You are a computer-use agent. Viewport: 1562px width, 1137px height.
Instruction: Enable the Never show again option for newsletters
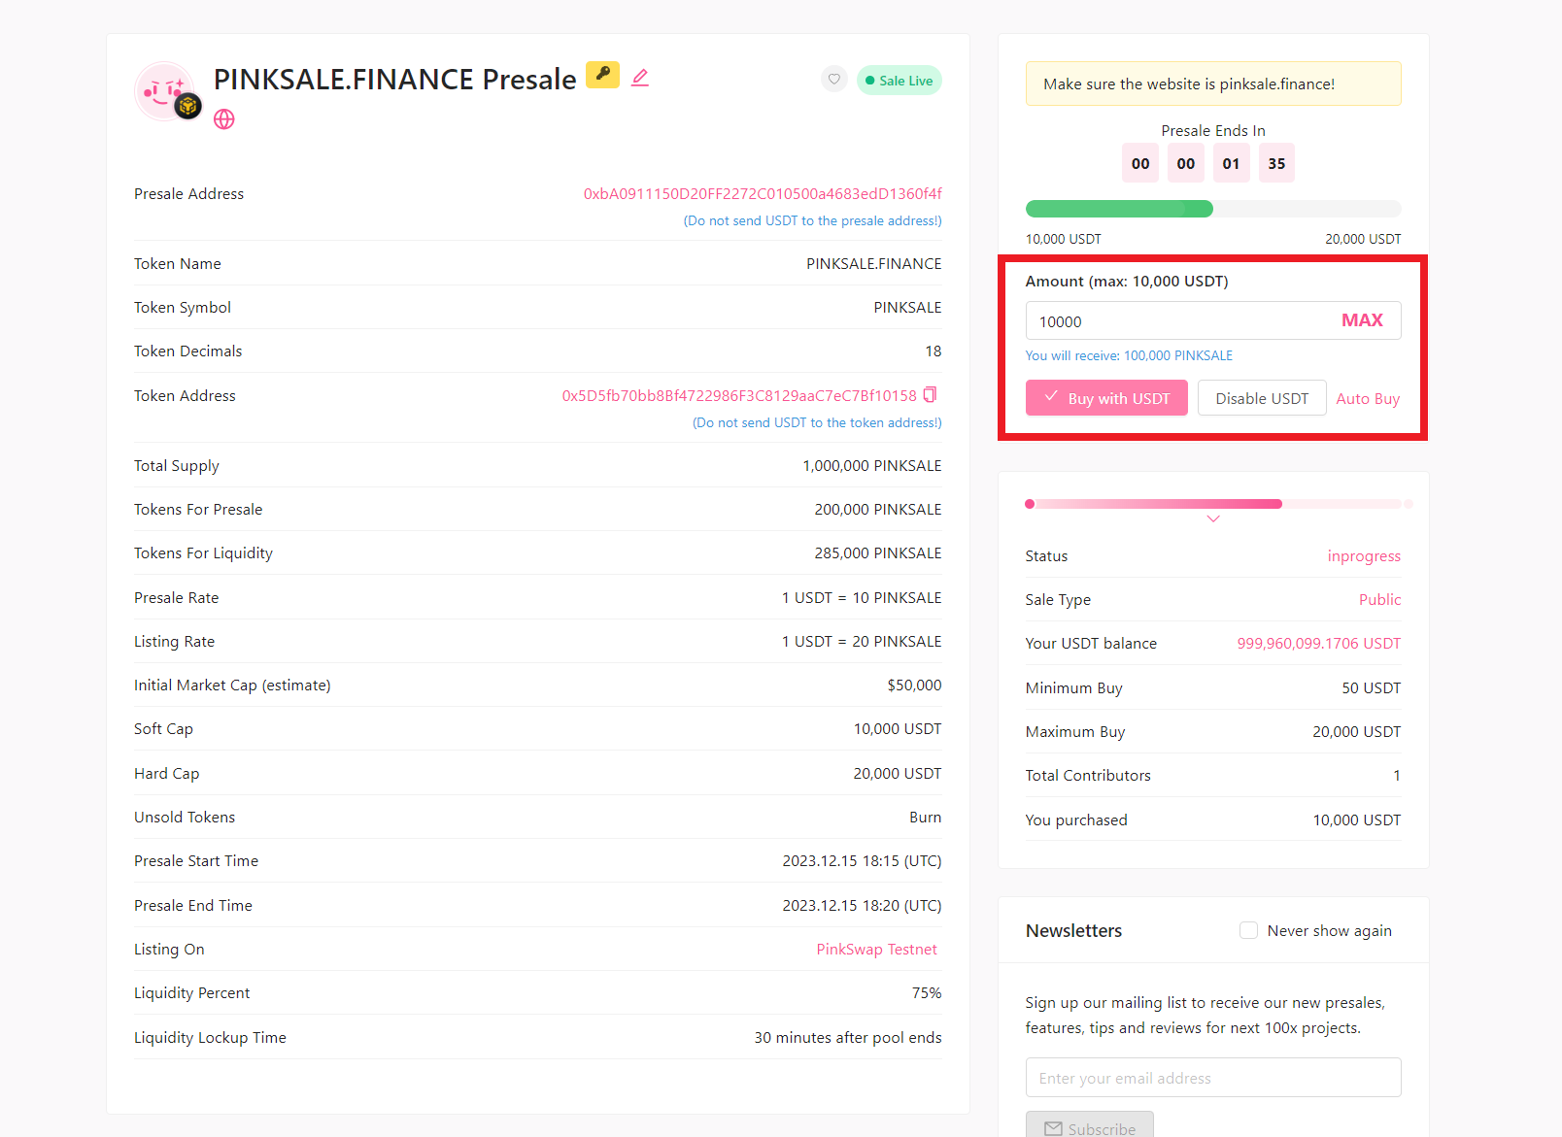click(x=1248, y=929)
